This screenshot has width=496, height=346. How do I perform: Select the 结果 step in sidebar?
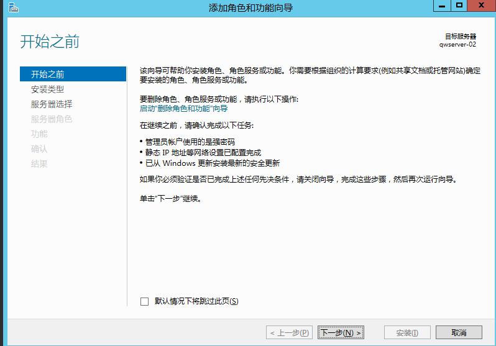(x=39, y=164)
